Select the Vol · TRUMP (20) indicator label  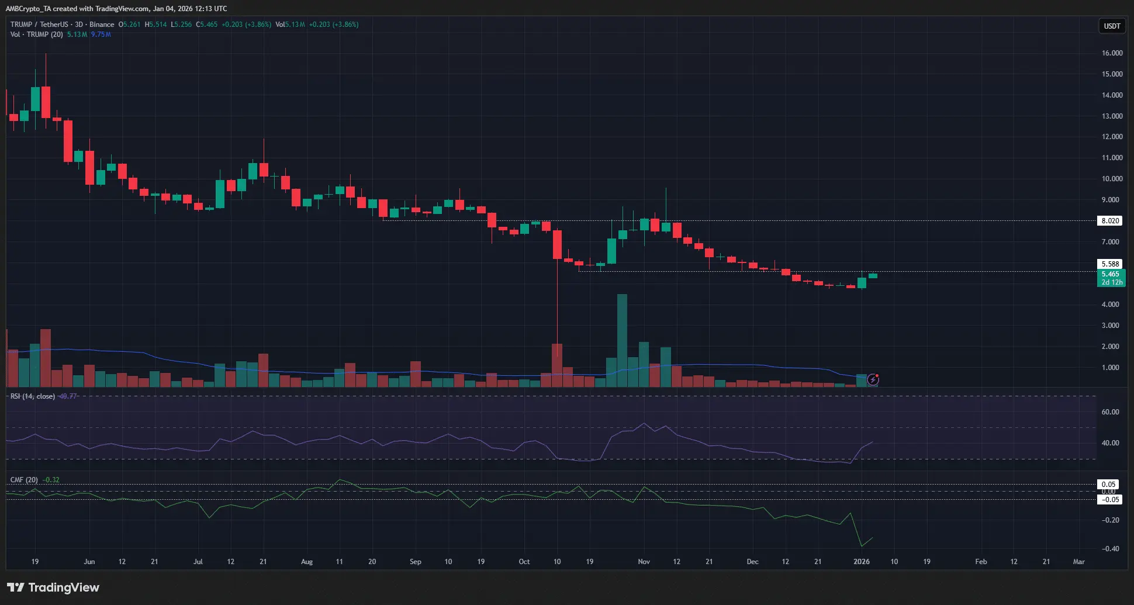[x=36, y=34]
